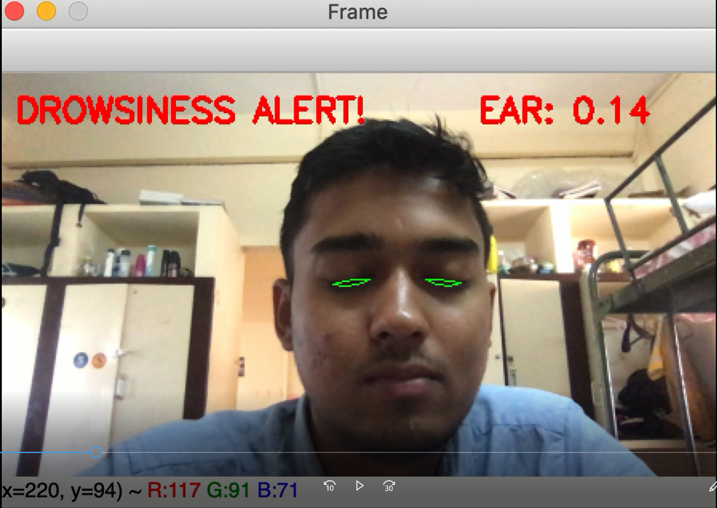Viewport: 717px width, 508px height.
Task: Click the "Frame" window title
Action: [x=358, y=12]
